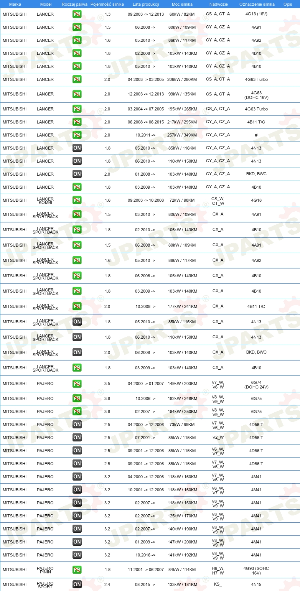
Task: Click engine capacity 2.4 cell
Action: [107, 584]
